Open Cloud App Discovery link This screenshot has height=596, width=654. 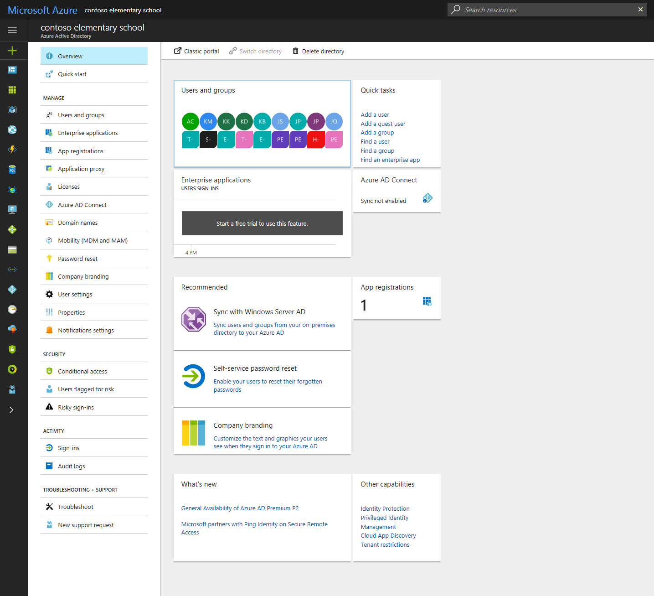[x=388, y=535]
